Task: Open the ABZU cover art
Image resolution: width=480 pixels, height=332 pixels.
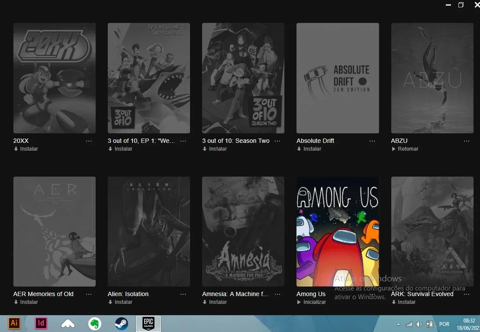Action: [432, 78]
